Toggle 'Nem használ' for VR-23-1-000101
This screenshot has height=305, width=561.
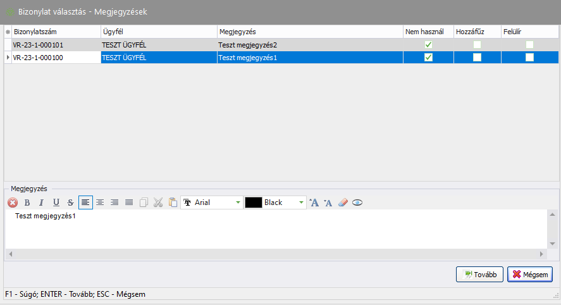pos(428,45)
